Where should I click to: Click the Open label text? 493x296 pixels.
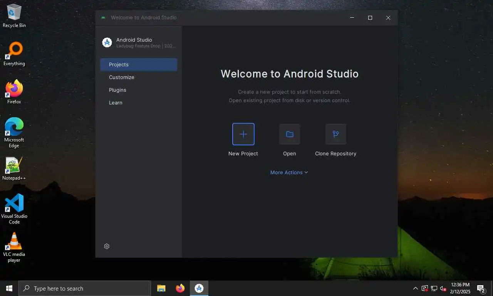click(x=290, y=153)
